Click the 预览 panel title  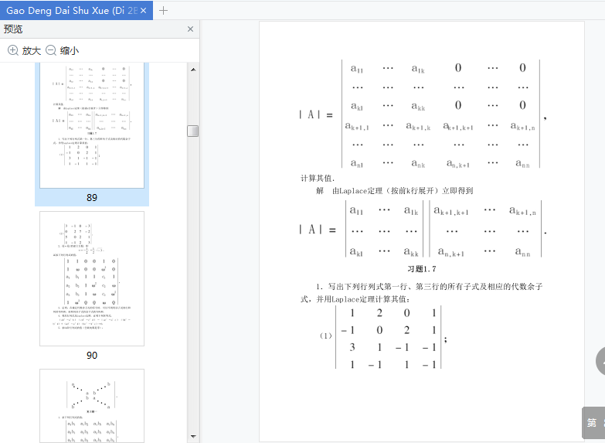13,29
